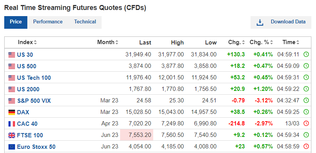Click the German flag beside DAX
This screenshot has height=153, width=316.
point(12,112)
